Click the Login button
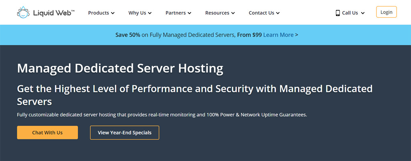Image resolution: width=411 pixels, height=161 pixels. coord(387,12)
